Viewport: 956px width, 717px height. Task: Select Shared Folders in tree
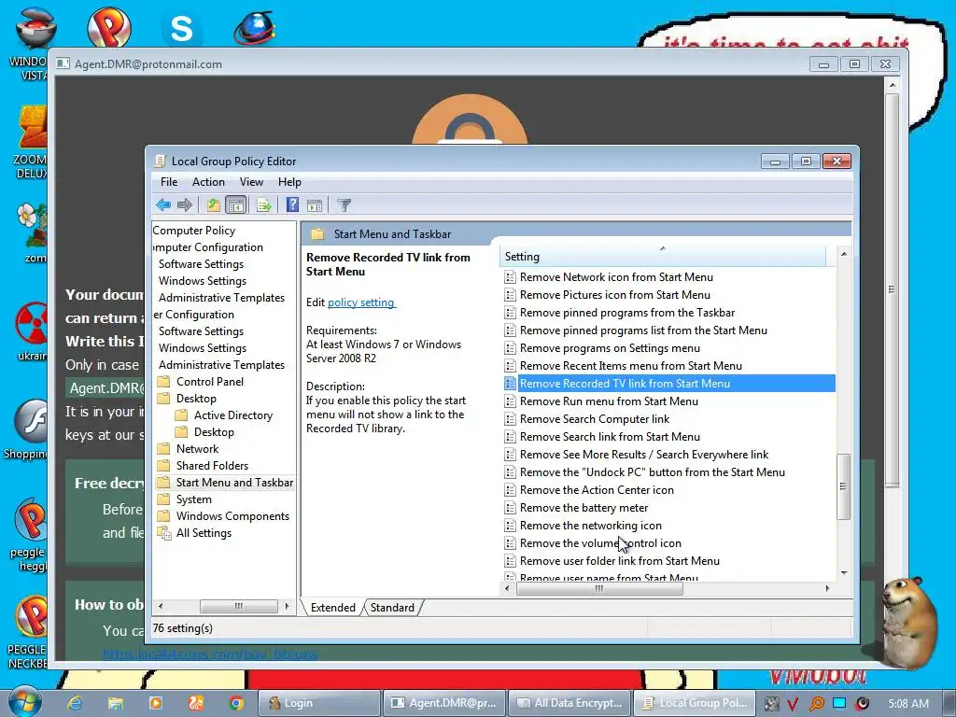212,466
